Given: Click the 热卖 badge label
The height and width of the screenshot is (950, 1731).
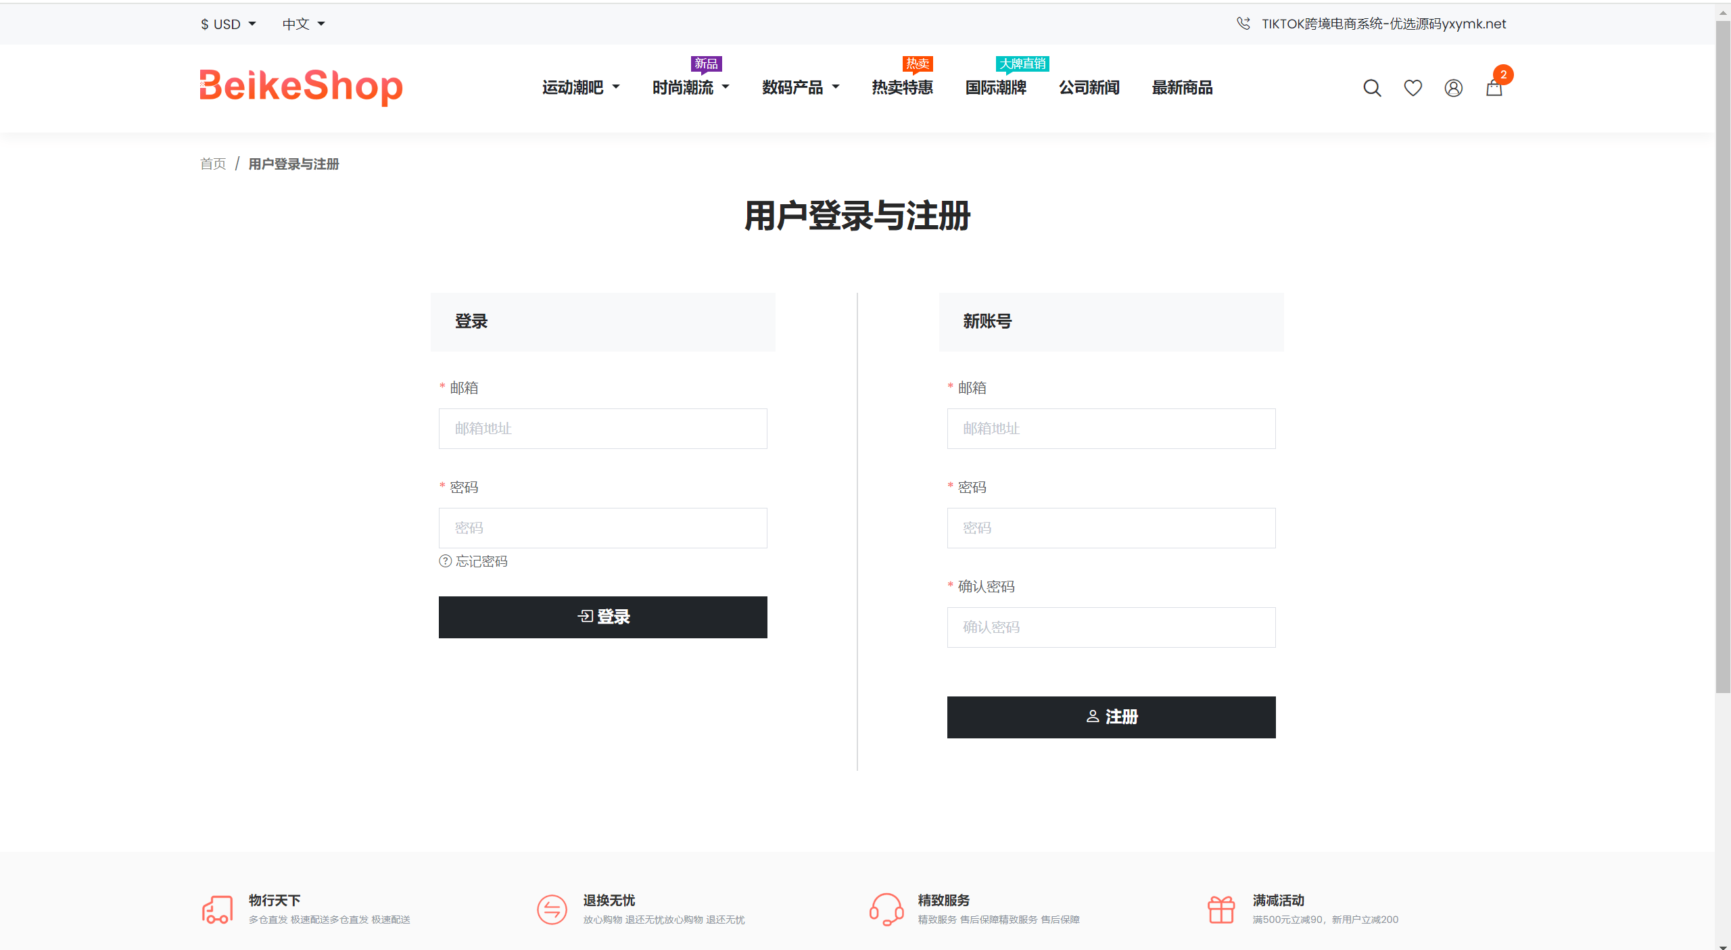Looking at the screenshot, I should 918,64.
